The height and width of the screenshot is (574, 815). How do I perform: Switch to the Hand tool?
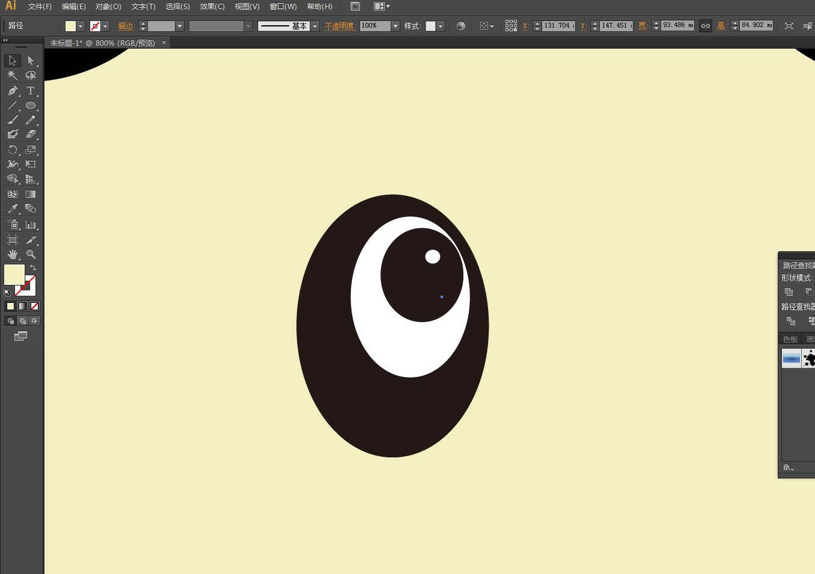(x=13, y=254)
